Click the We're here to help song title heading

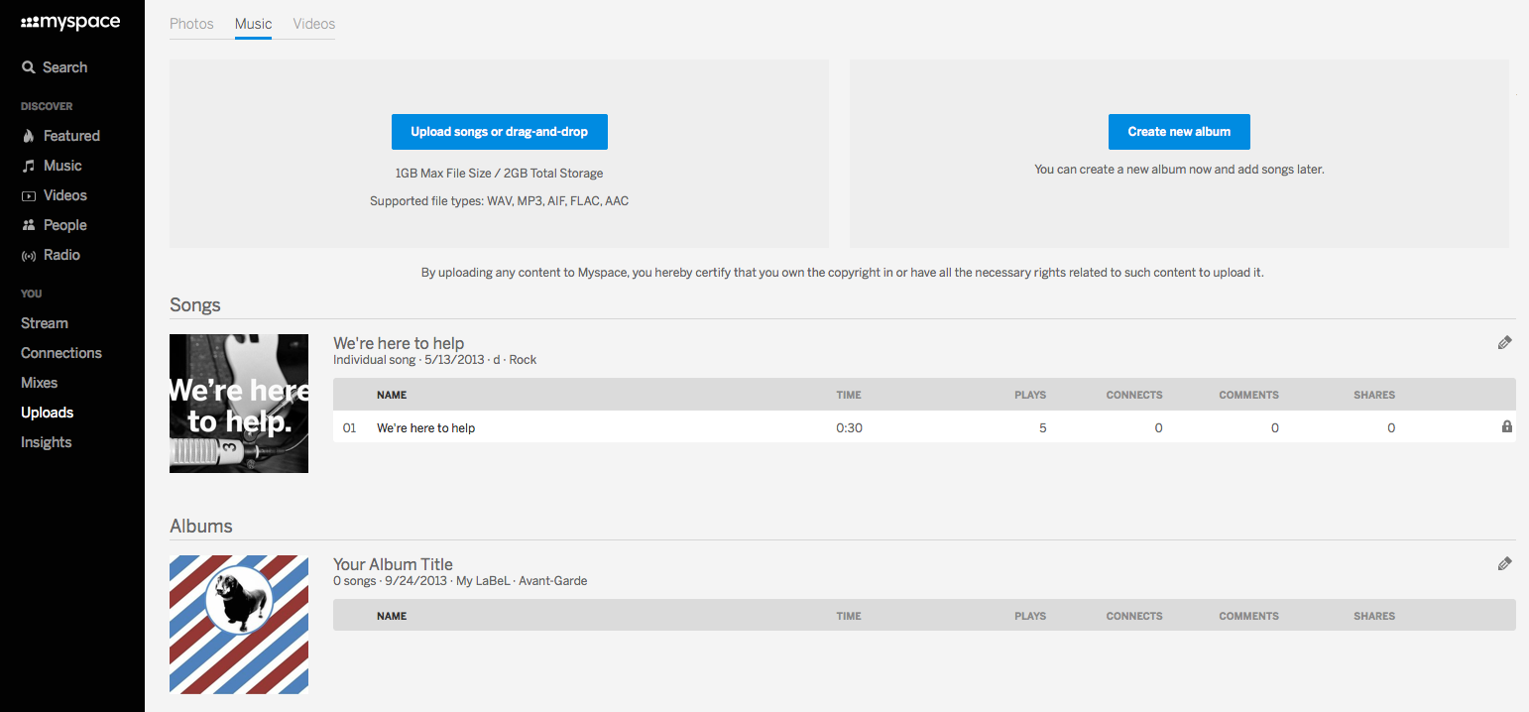click(x=399, y=343)
